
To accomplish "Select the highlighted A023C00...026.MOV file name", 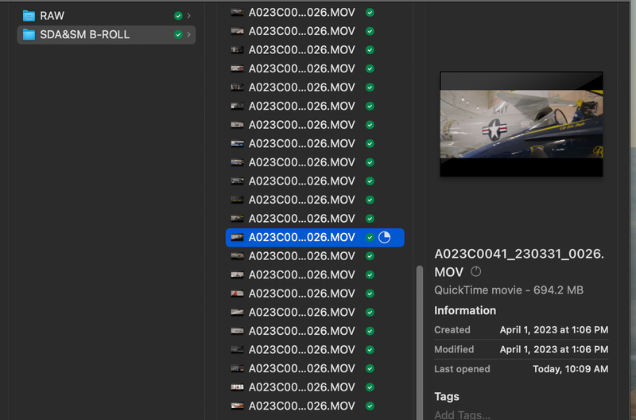I will click(x=301, y=237).
